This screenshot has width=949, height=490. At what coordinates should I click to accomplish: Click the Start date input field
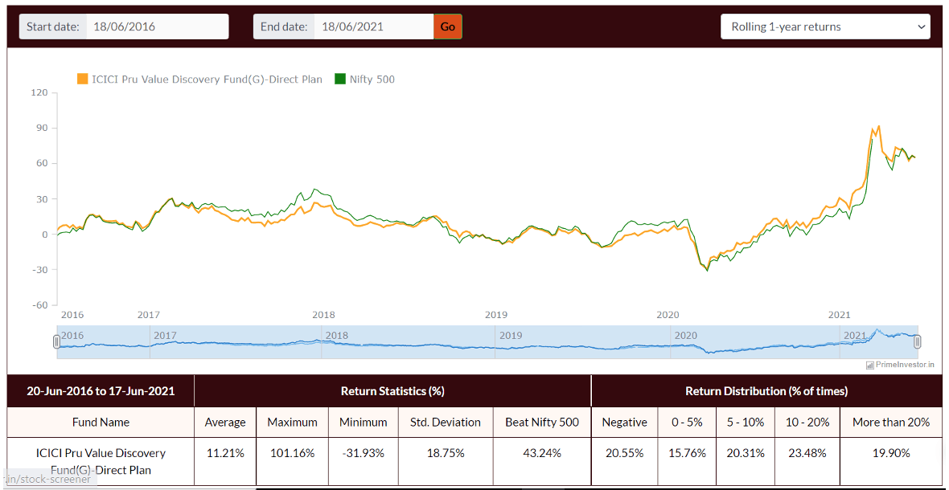pyautogui.click(x=158, y=27)
